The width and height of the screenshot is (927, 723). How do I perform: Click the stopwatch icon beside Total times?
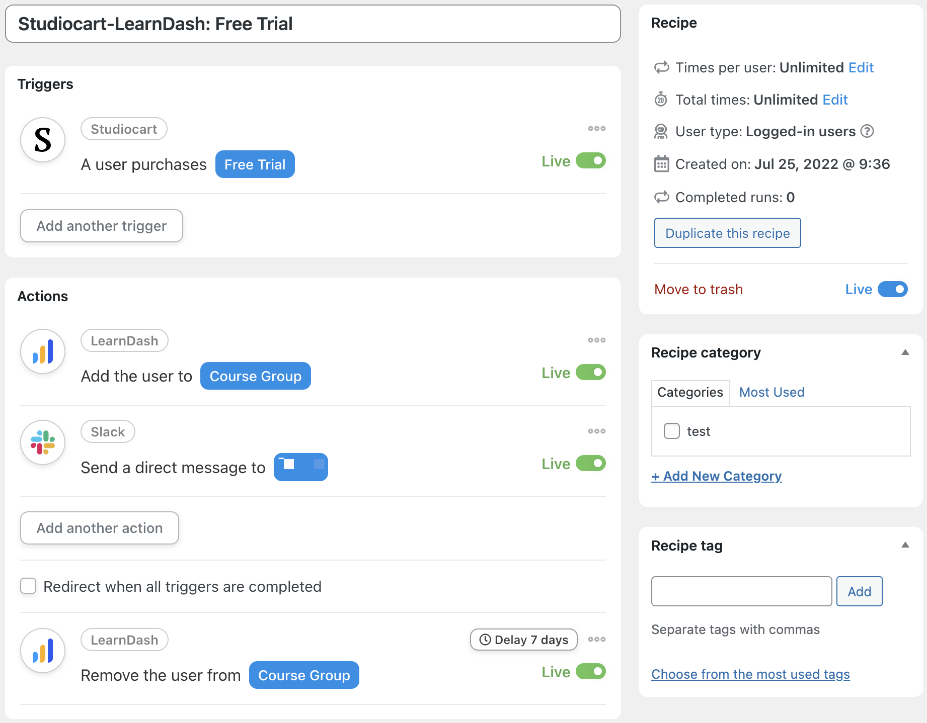pyautogui.click(x=661, y=100)
